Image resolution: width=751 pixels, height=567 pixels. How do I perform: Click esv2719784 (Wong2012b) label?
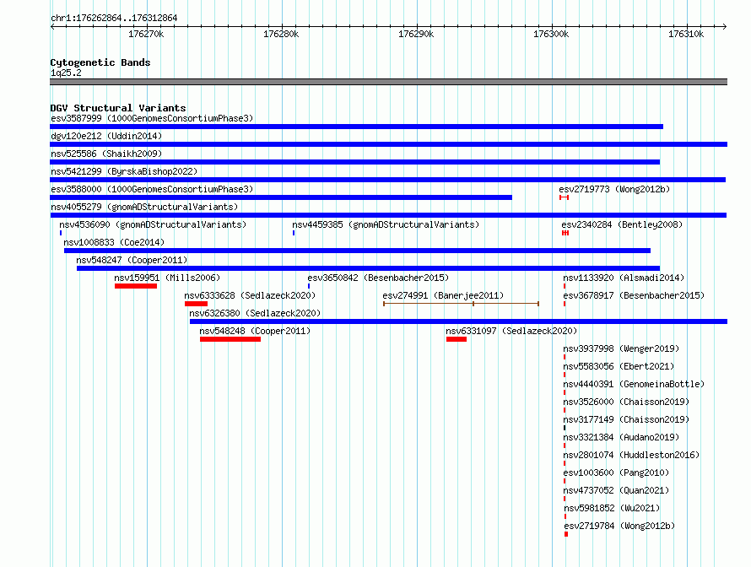tap(619, 526)
